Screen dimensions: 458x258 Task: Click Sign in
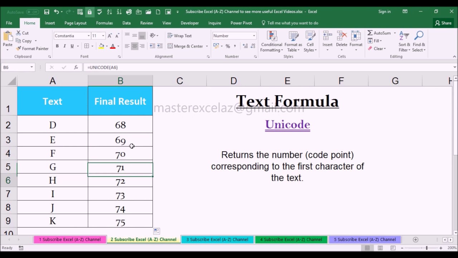[385, 11]
